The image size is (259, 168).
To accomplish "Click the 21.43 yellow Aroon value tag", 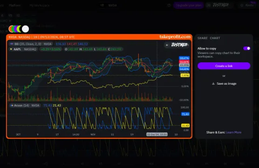I will [185, 126].
